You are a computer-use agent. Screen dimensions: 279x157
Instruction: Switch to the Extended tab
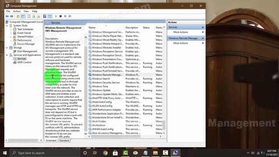click(x=51, y=140)
